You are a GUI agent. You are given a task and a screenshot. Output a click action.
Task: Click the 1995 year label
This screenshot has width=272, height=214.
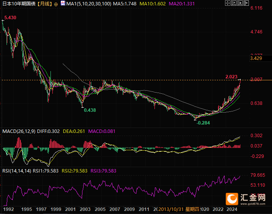click(x=27, y=209)
